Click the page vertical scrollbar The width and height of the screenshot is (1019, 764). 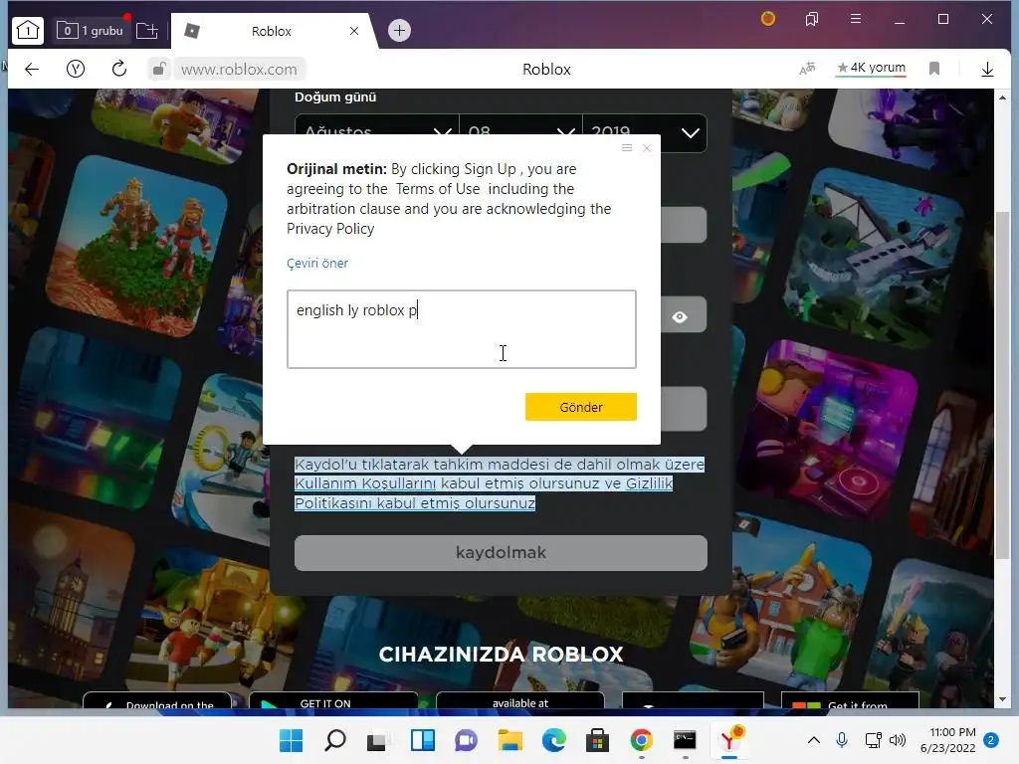1003,386
